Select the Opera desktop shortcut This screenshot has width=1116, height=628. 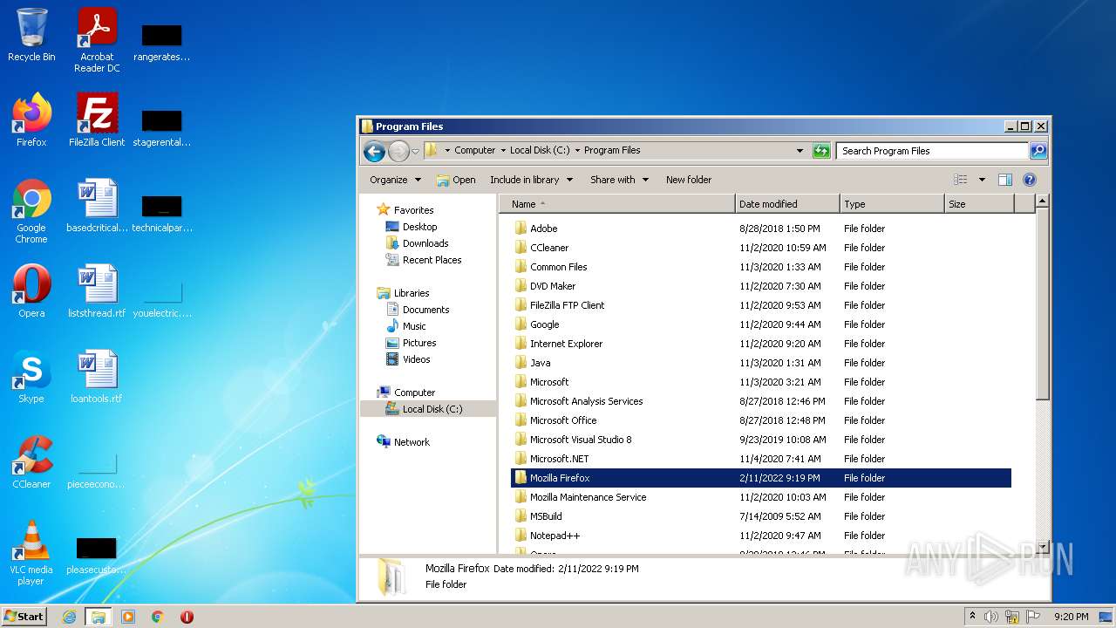pos(31,291)
